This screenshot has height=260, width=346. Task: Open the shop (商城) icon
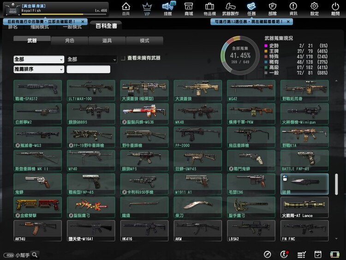[189, 9]
